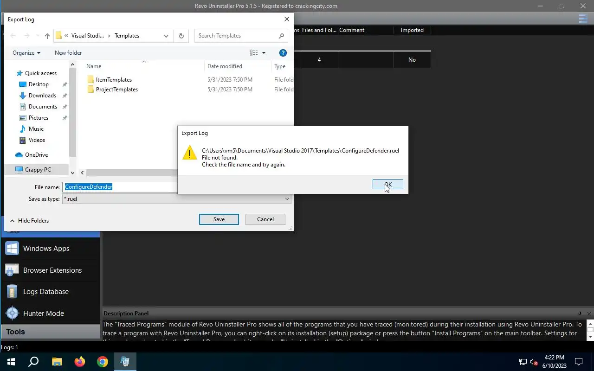Image resolution: width=594 pixels, height=371 pixels.
Task: Launch Chrome from taskbar
Action: [103, 362]
